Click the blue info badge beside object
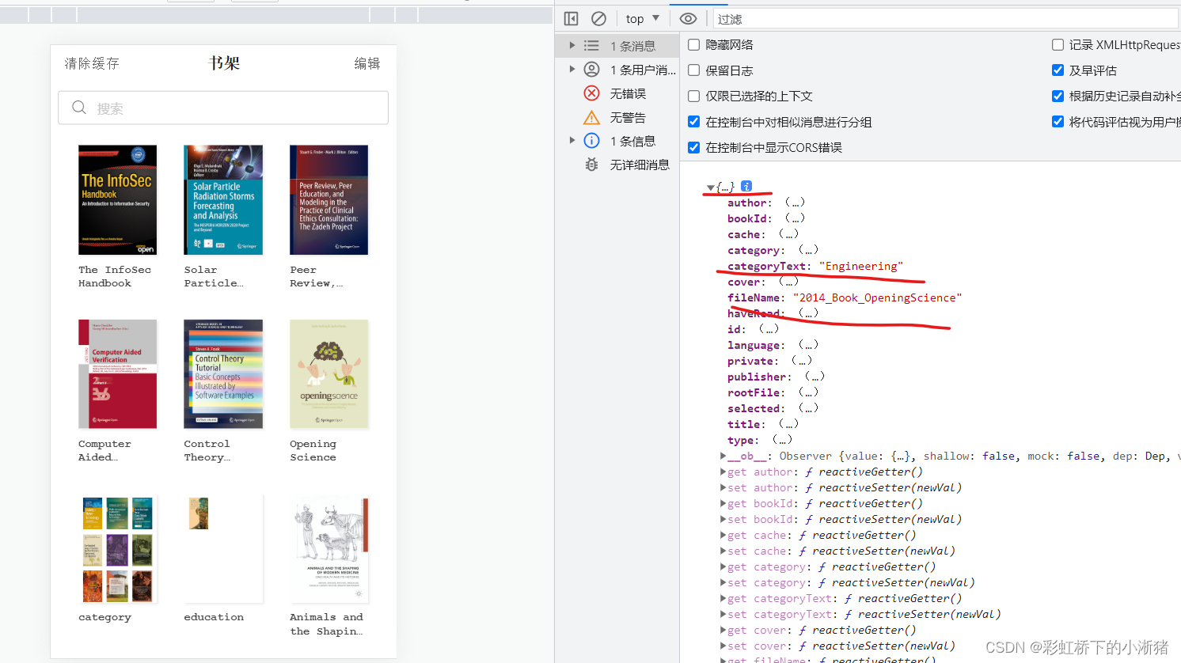Viewport: 1181px width, 663px height. [x=746, y=187]
